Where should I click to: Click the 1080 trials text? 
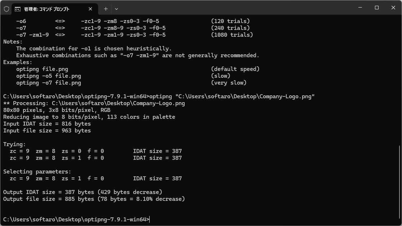[232, 35]
